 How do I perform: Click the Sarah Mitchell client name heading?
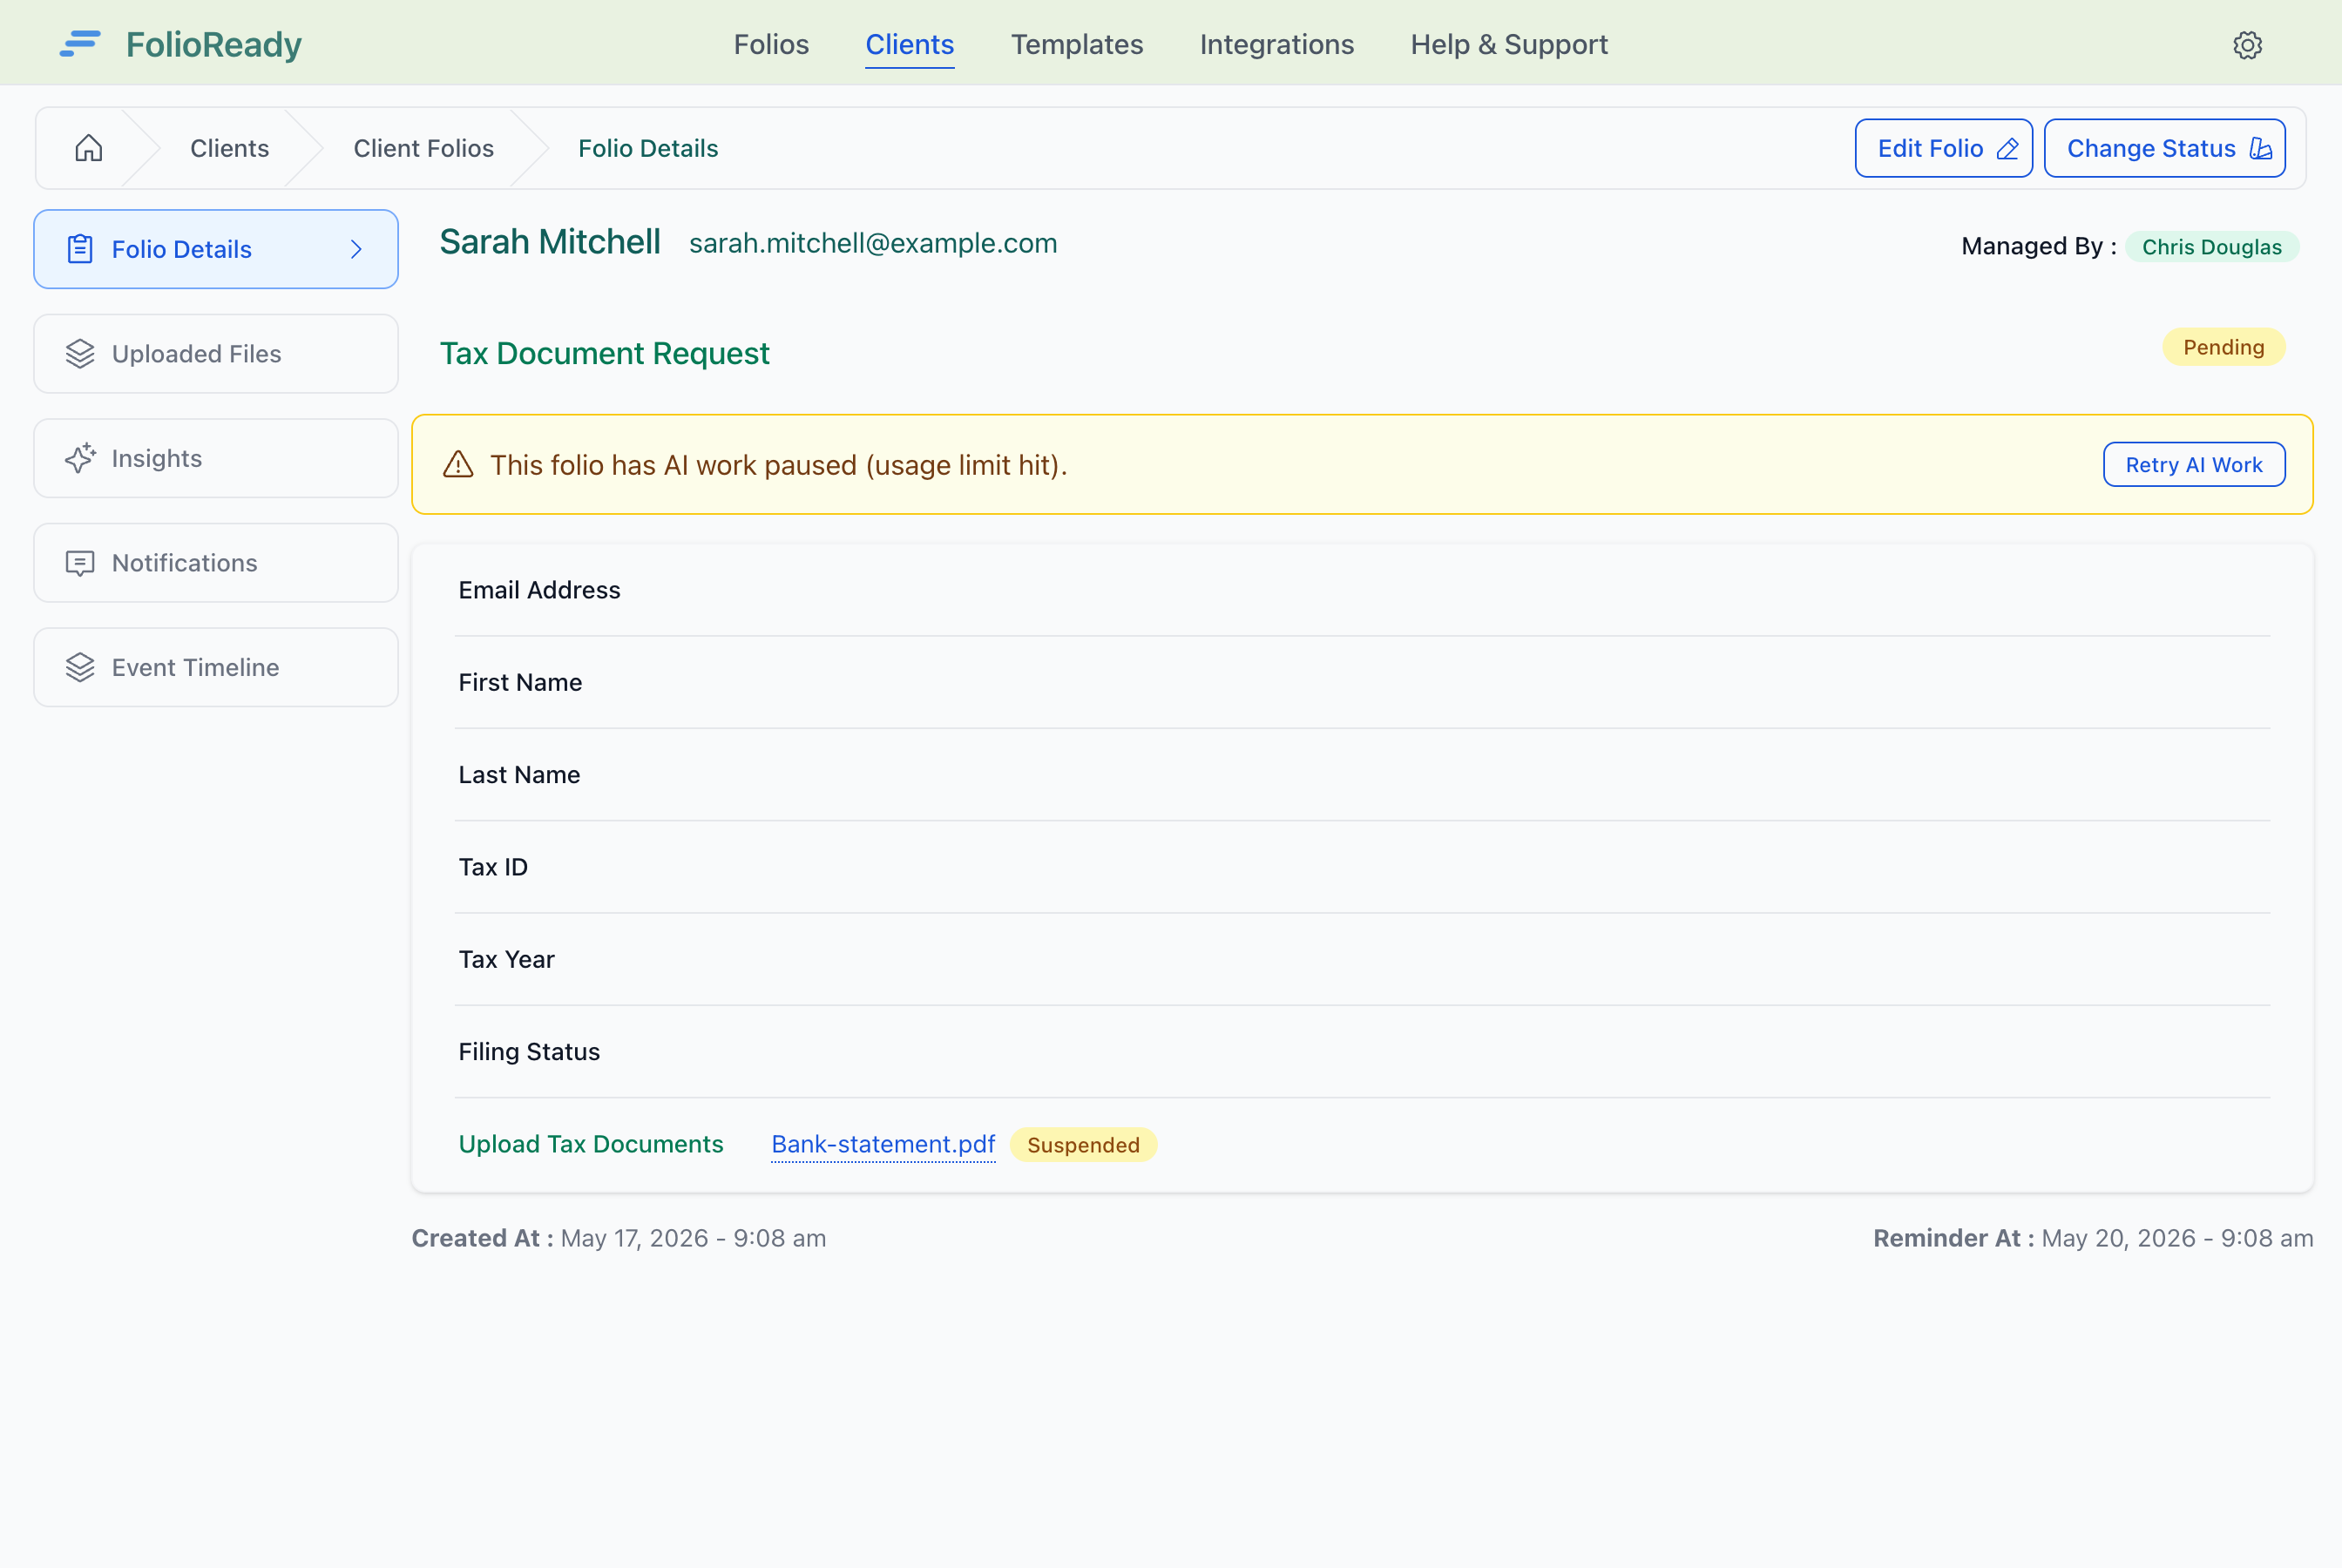[x=549, y=242]
